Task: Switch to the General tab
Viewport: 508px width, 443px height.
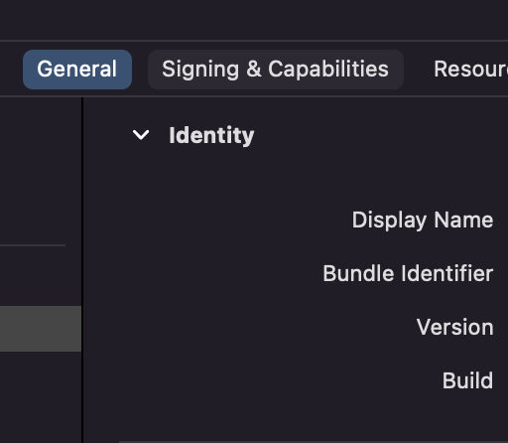Action: [x=77, y=70]
